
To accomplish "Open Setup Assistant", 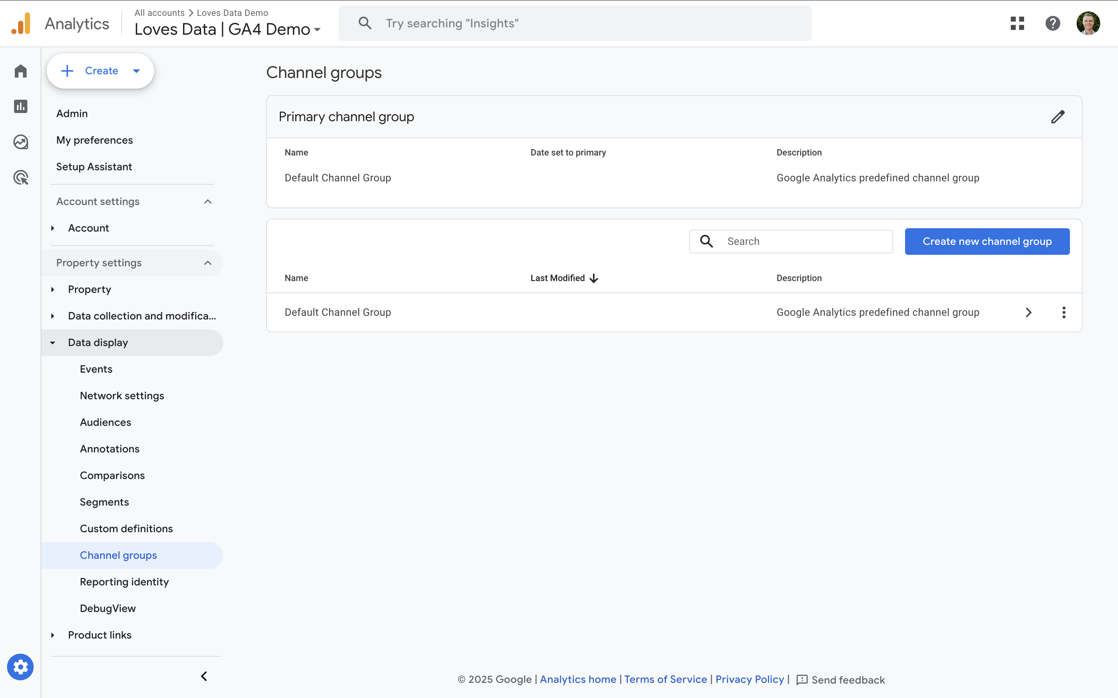I will [94, 167].
